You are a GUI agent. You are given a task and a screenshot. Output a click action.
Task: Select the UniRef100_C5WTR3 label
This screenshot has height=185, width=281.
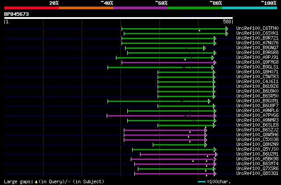(257, 77)
